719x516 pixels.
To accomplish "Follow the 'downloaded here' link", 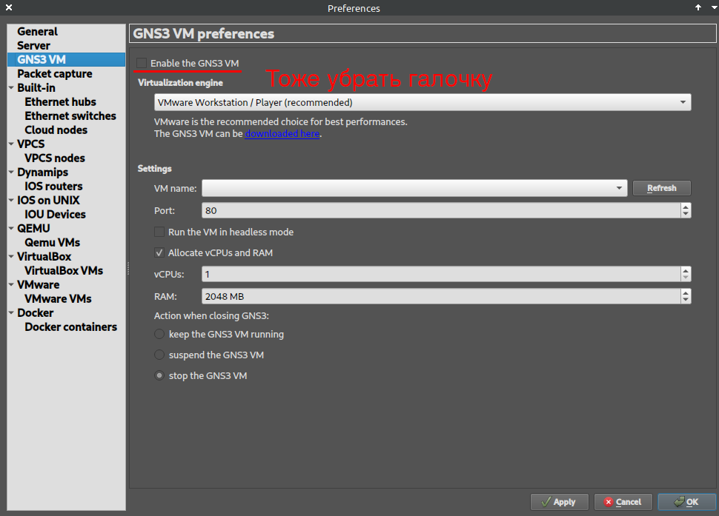I will 282,134.
